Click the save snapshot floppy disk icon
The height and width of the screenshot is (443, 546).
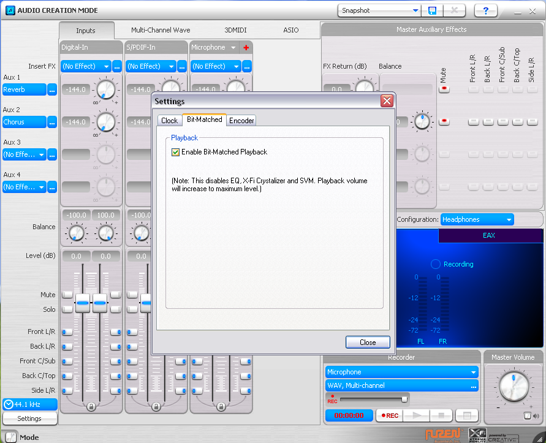[x=433, y=10]
